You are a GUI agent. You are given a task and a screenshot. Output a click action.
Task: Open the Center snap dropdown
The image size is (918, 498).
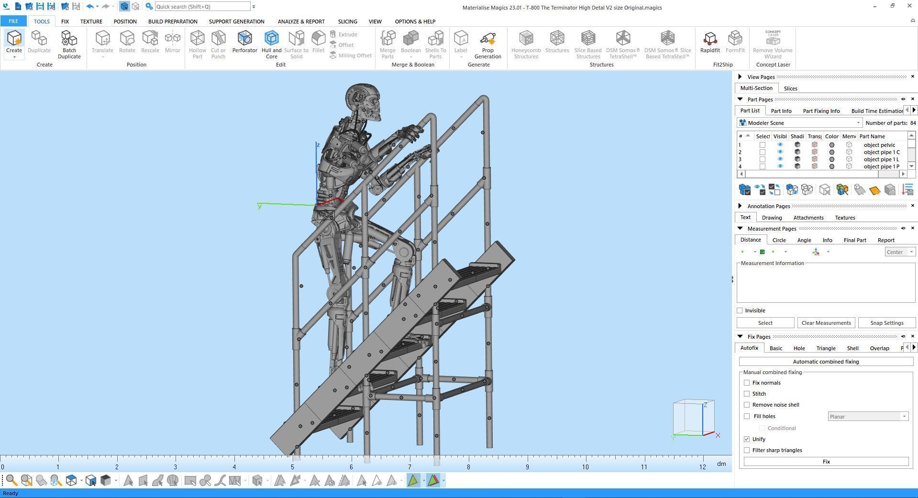(899, 252)
